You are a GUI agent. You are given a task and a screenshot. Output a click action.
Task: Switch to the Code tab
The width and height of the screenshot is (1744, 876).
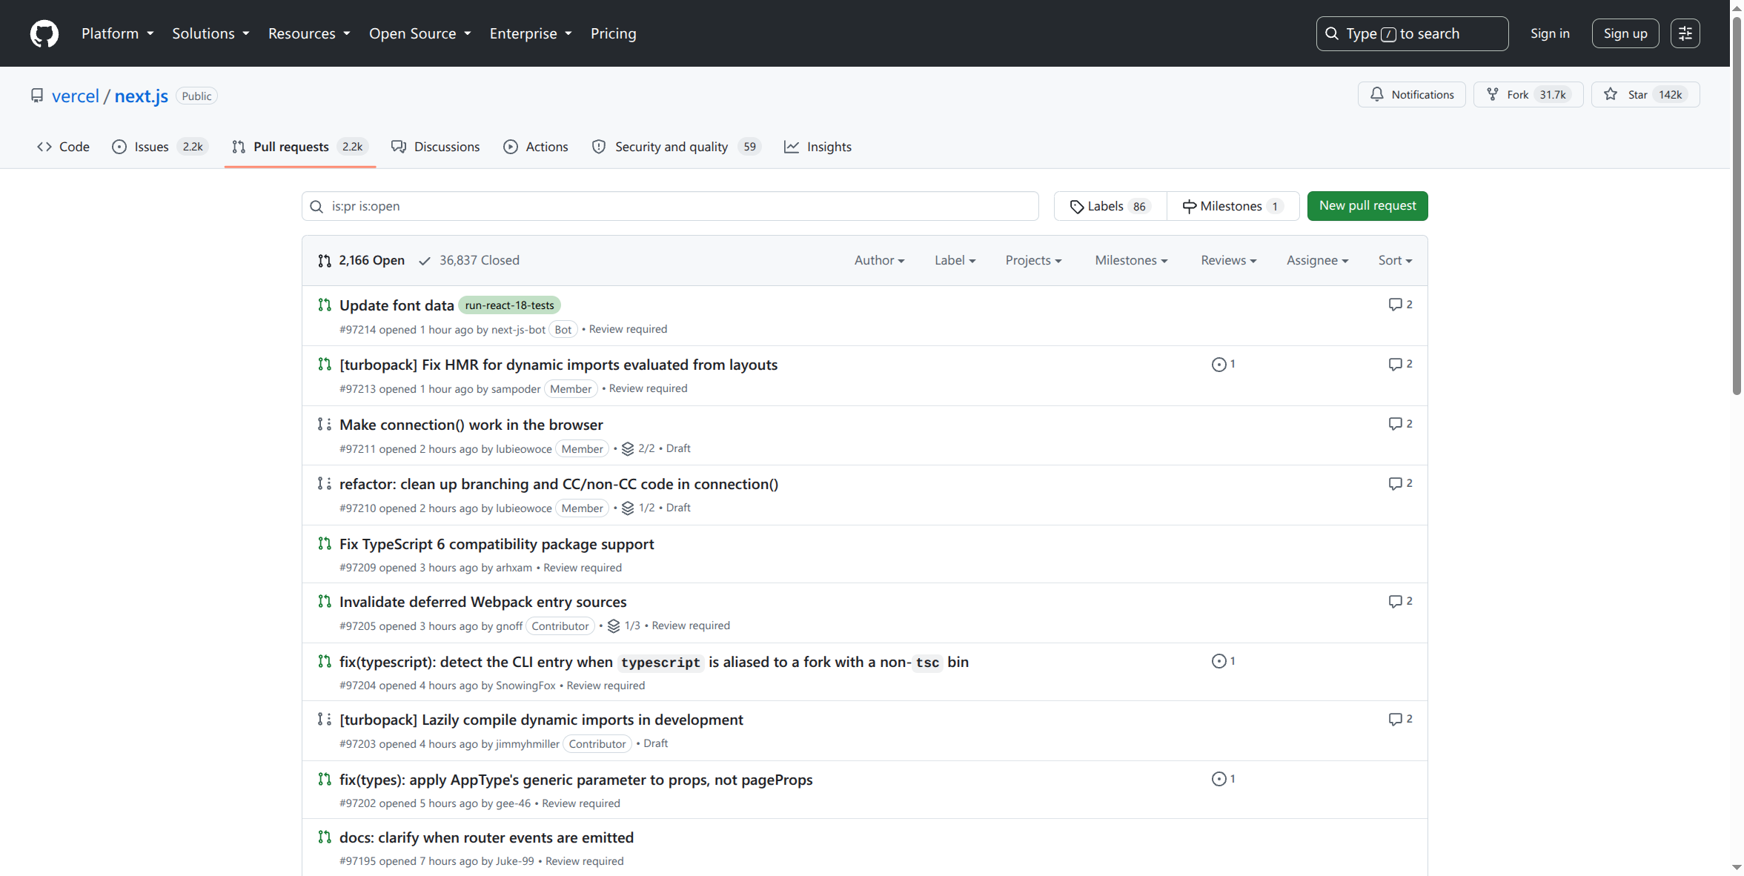tap(63, 147)
